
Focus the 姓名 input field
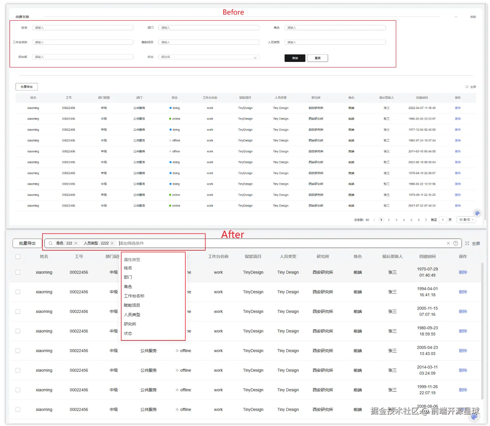[x=83, y=28]
